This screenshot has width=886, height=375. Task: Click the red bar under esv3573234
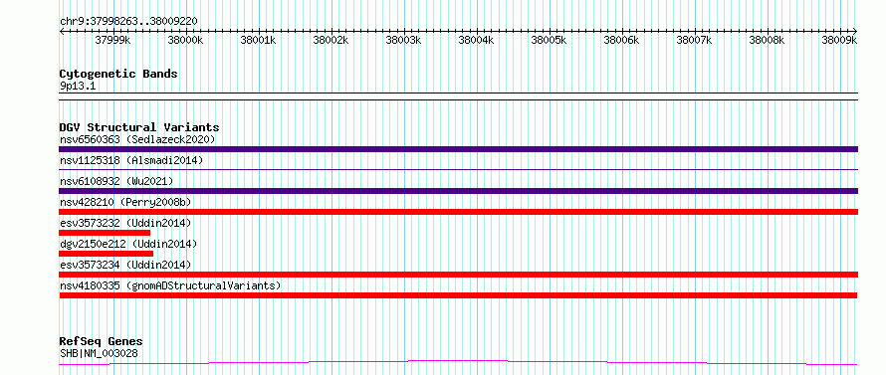[458, 275]
